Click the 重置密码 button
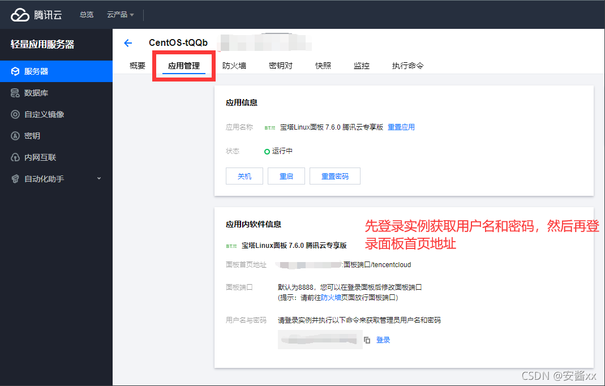This screenshot has height=386, width=605. click(335, 176)
